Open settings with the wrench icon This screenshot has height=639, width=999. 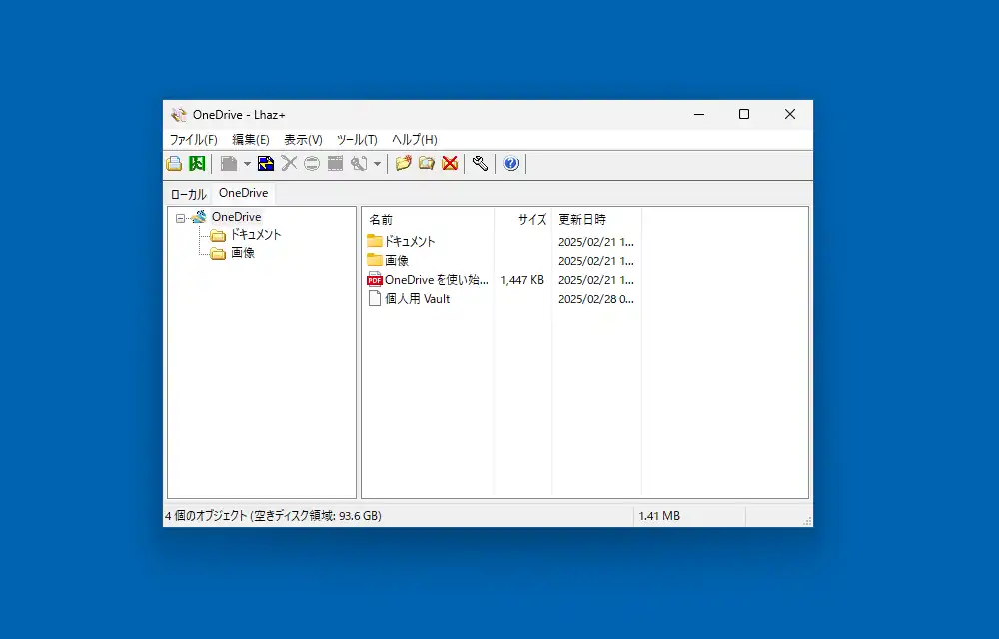point(480,164)
